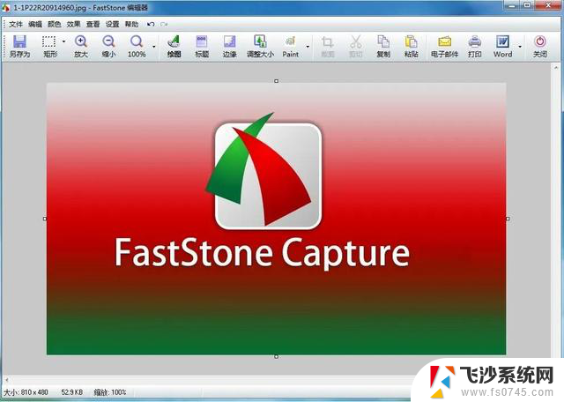Click the FastStone app icon in title bar
564x402 pixels.
[6, 7]
